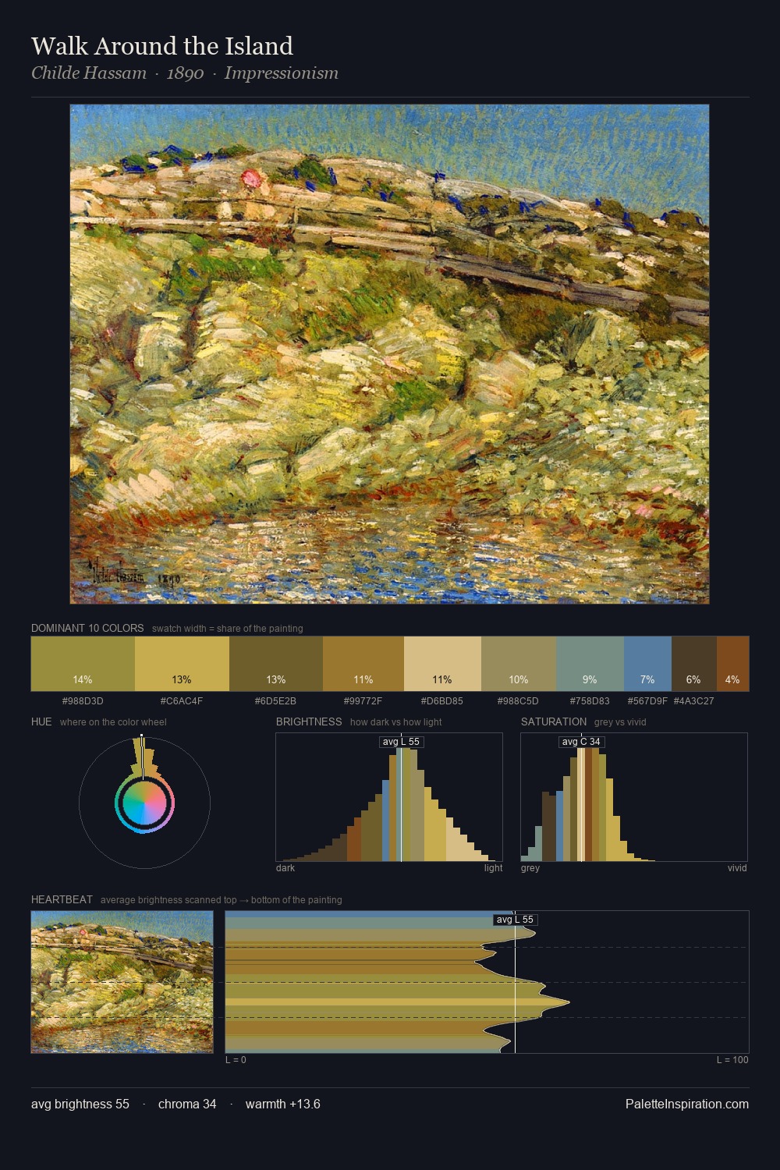Click the SATURATION section heading
This screenshot has width=780, height=1170.
click(554, 721)
